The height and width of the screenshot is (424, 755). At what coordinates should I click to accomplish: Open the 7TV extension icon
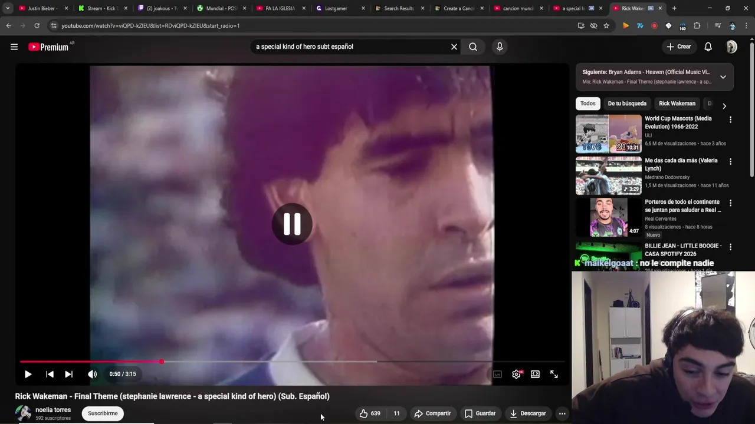click(x=640, y=26)
